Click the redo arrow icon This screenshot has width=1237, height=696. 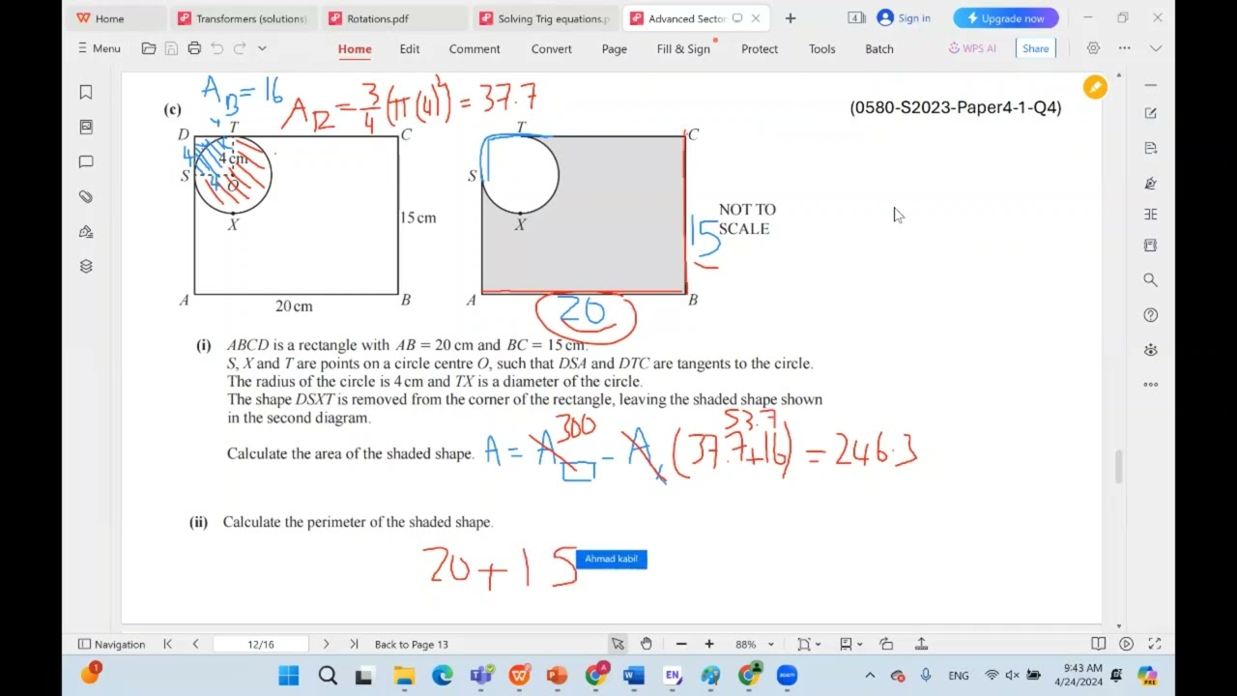tap(240, 48)
